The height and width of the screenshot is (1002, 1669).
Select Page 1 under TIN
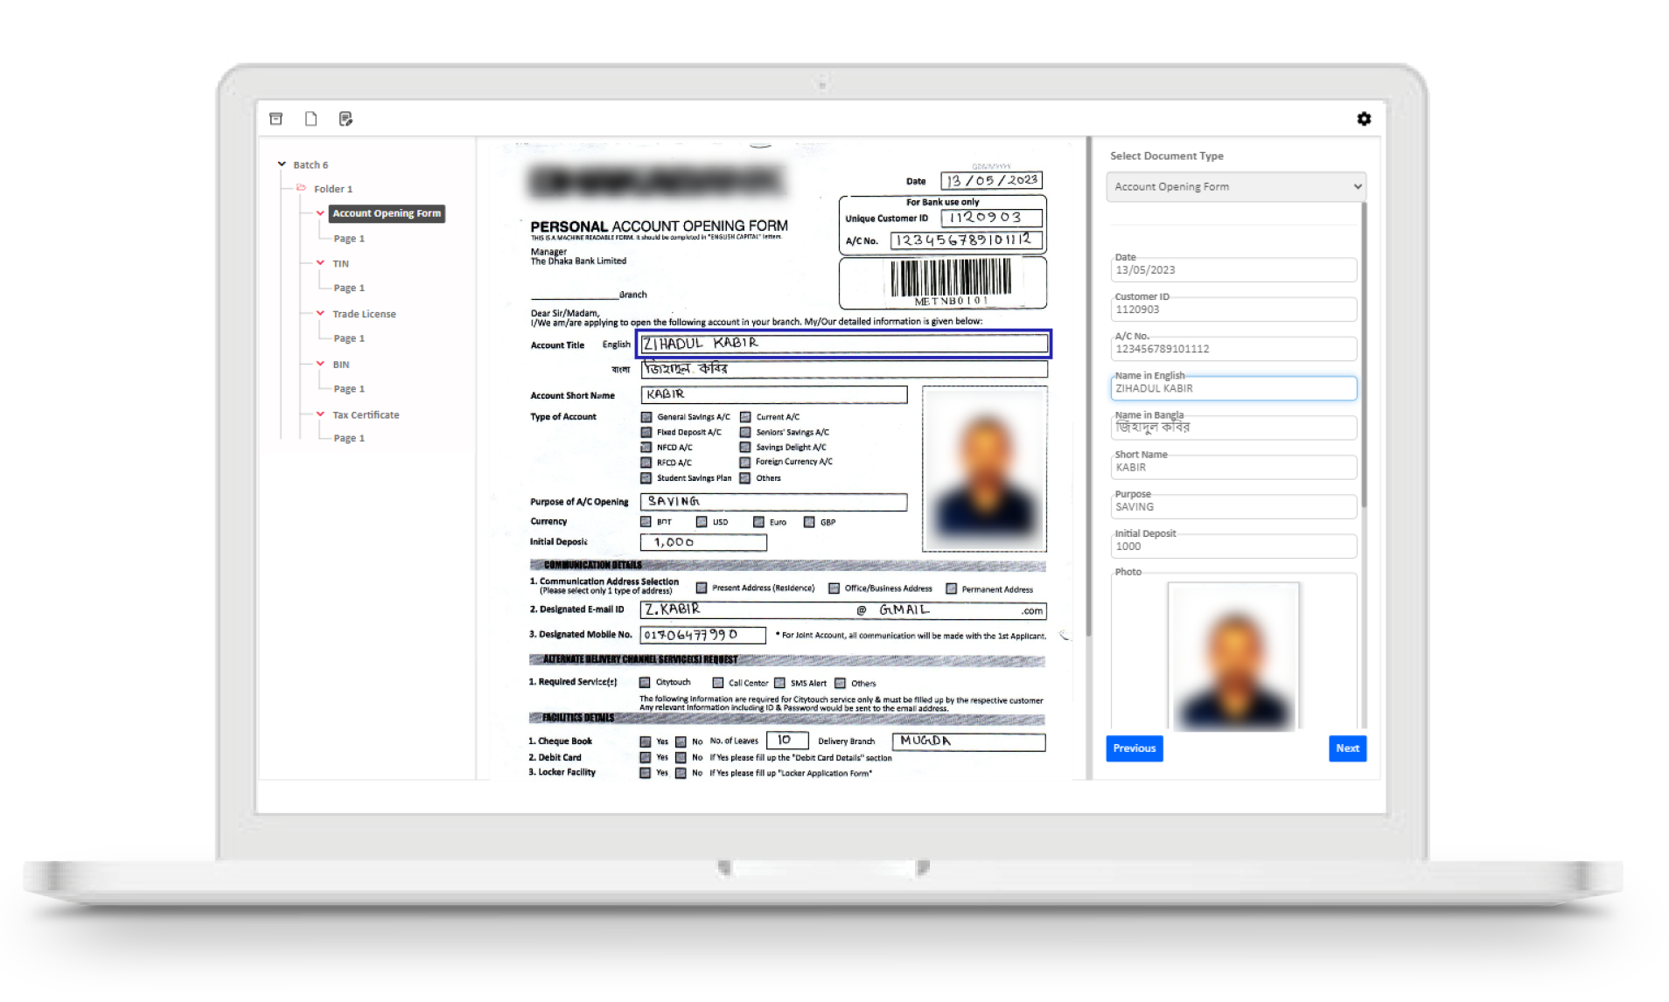click(x=349, y=289)
